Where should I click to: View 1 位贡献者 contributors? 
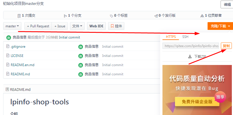tap(211, 16)
